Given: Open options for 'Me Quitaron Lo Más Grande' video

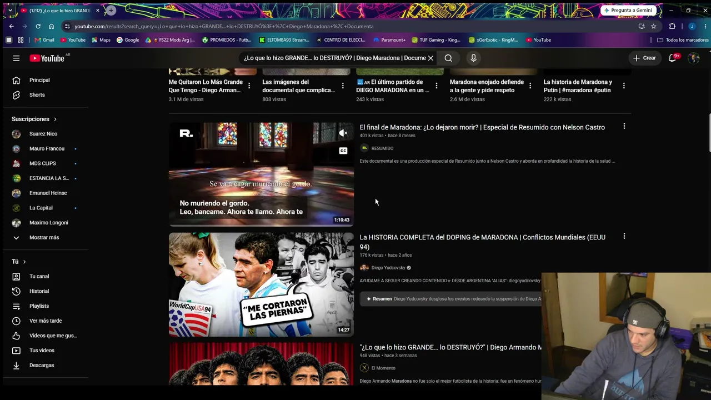Looking at the screenshot, I should click(249, 86).
